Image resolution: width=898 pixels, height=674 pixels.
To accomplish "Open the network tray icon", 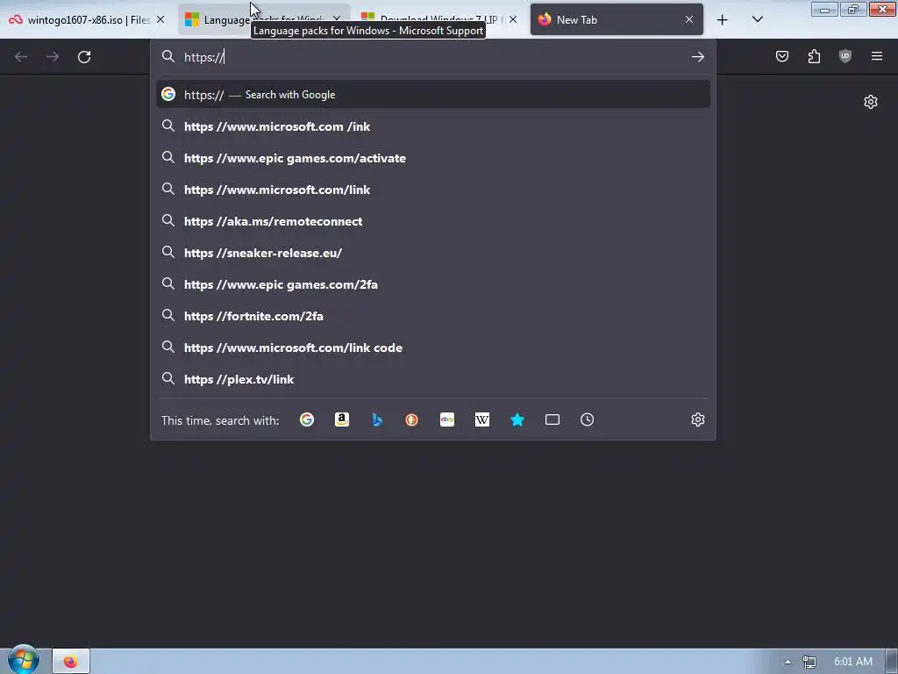I will pyautogui.click(x=809, y=662).
